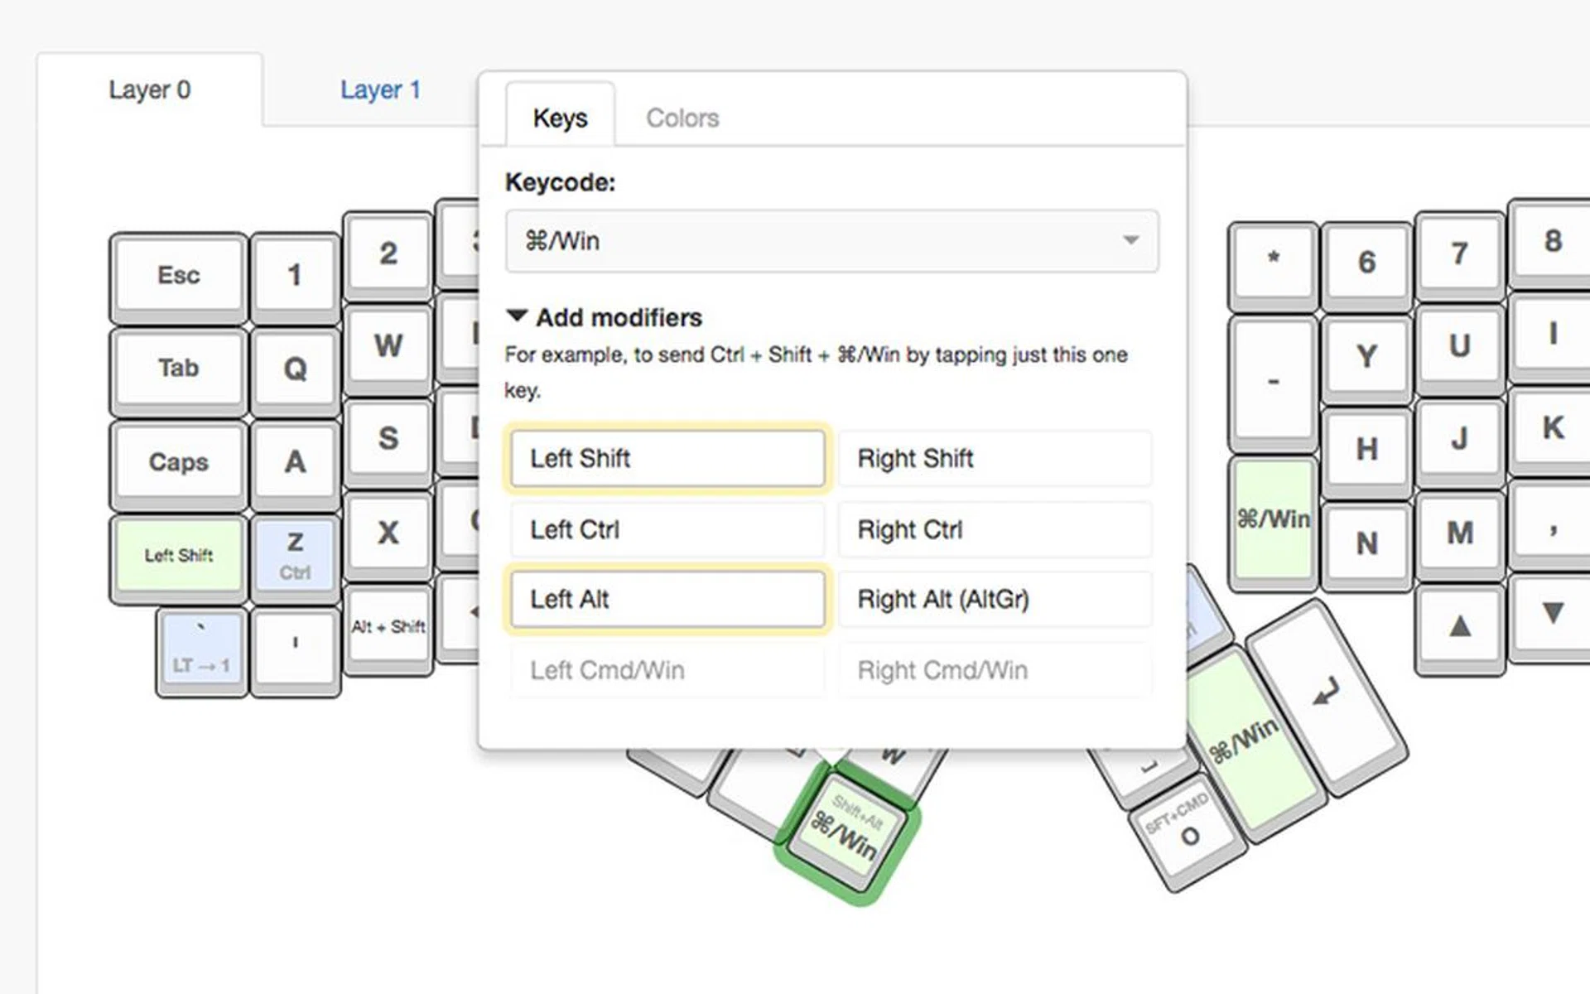Viewport: 1590px width, 994px height.
Task: Select the down arrow key
Action: (1553, 614)
